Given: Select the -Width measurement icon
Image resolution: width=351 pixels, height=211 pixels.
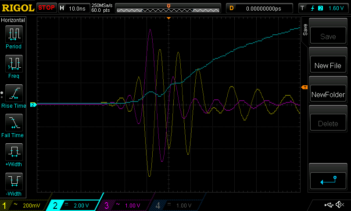Looking at the screenshot, I should 14,182.
